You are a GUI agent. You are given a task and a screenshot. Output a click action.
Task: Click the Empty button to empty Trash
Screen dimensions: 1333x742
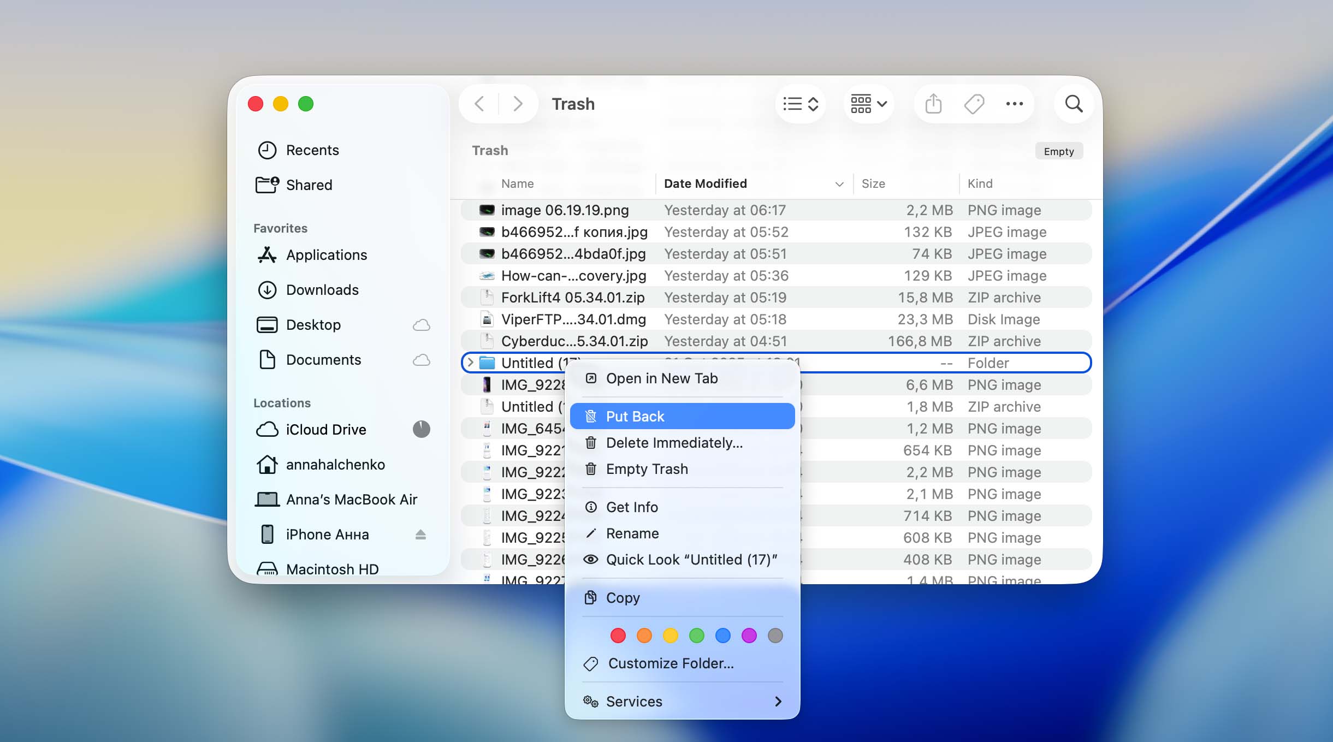(x=1058, y=151)
